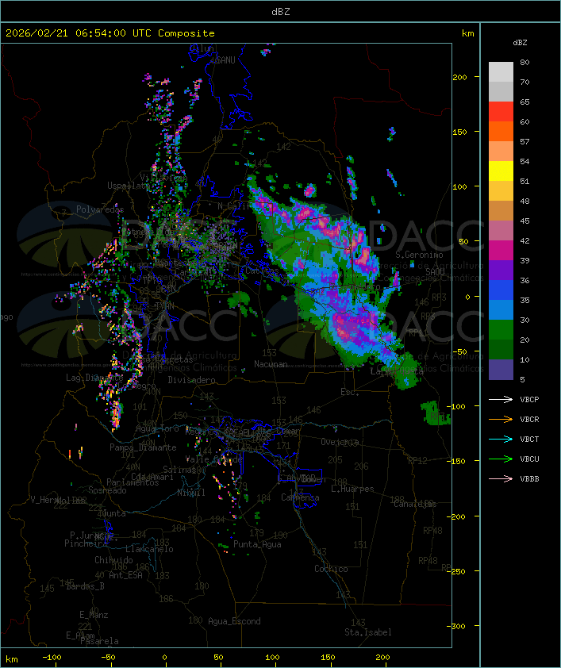The height and width of the screenshot is (668, 561).
Task: Pick the light blue swatch between 35 and 30
Action: tap(501, 309)
